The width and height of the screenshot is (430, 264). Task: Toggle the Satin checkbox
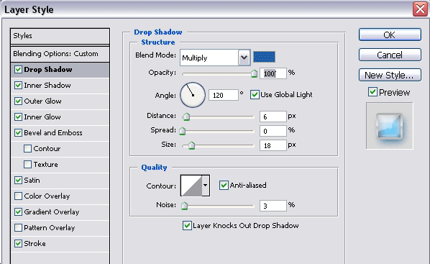(18, 181)
